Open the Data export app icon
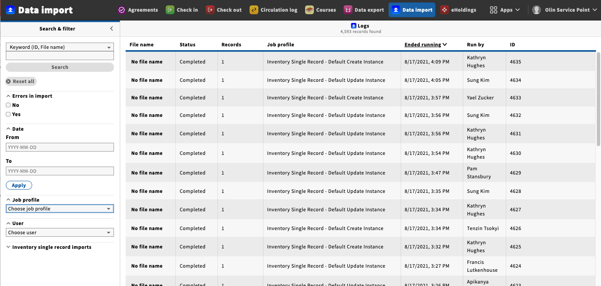This screenshot has width=601, height=286. click(348, 10)
